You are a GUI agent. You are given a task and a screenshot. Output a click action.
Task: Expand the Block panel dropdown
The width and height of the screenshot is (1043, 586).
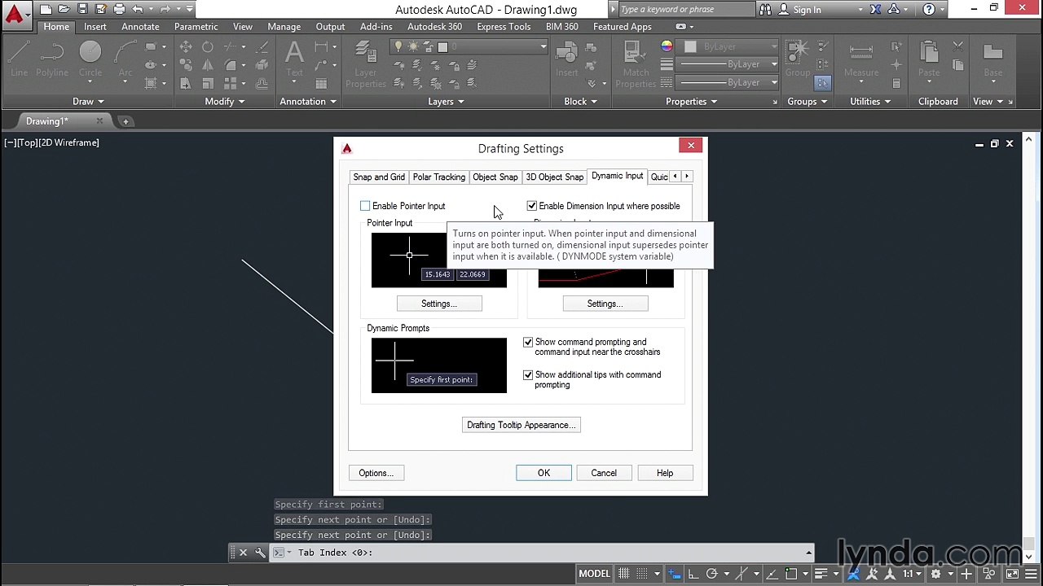(x=580, y=102)
